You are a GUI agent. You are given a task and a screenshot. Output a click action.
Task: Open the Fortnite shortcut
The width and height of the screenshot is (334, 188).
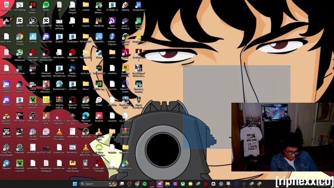coord(33,38)
